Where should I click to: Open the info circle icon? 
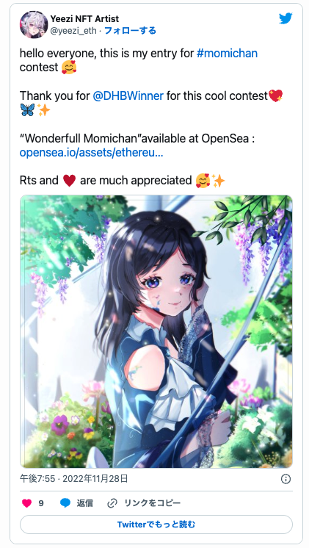click(x=286, y=479)
